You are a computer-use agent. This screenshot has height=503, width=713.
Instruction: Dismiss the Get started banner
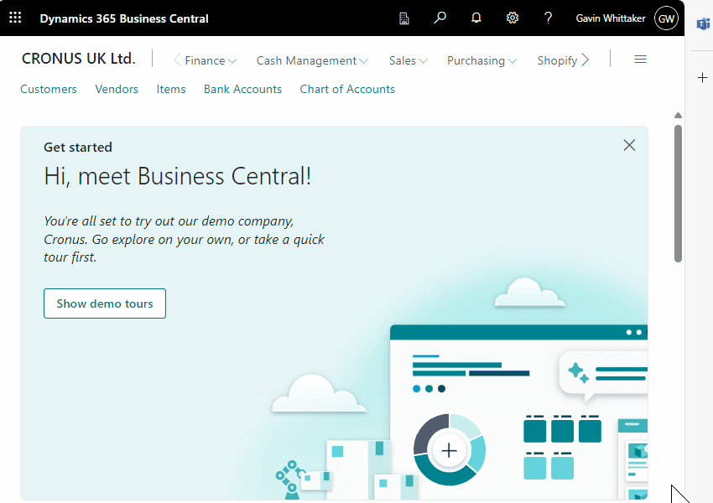(629, 145)
